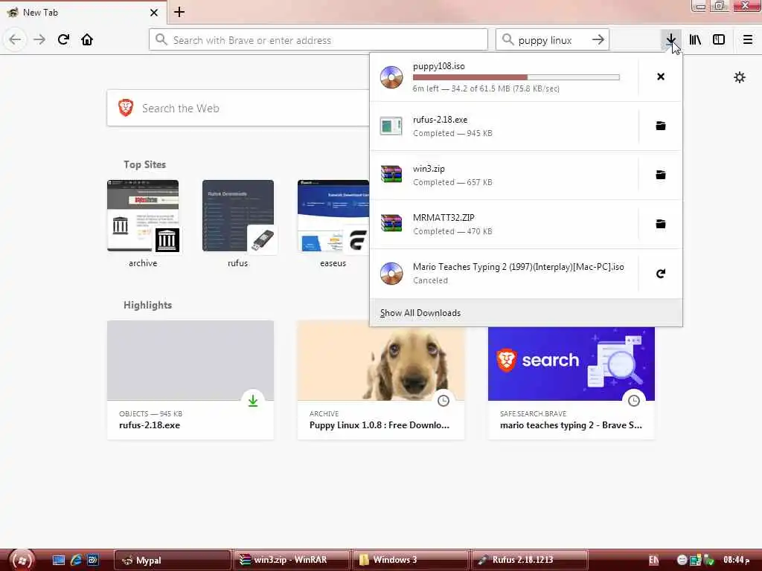The width and height of the screenshot is (762, 571).
Task: Click the puppy108.iso download progress bar
Action: pos(516,77)
